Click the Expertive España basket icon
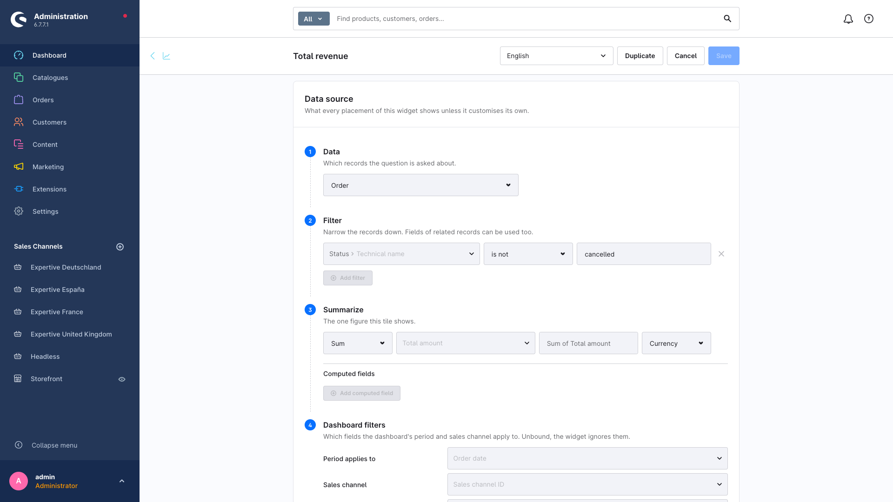The height and width of the screenshot is (502, 893). pyautogui.click(x=18, y=290)
